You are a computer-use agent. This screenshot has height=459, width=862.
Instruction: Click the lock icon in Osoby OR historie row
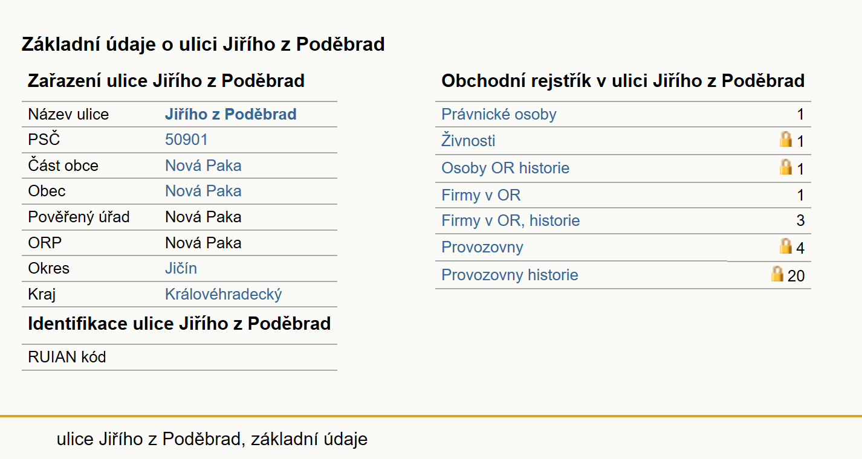[x=785, y=167]
